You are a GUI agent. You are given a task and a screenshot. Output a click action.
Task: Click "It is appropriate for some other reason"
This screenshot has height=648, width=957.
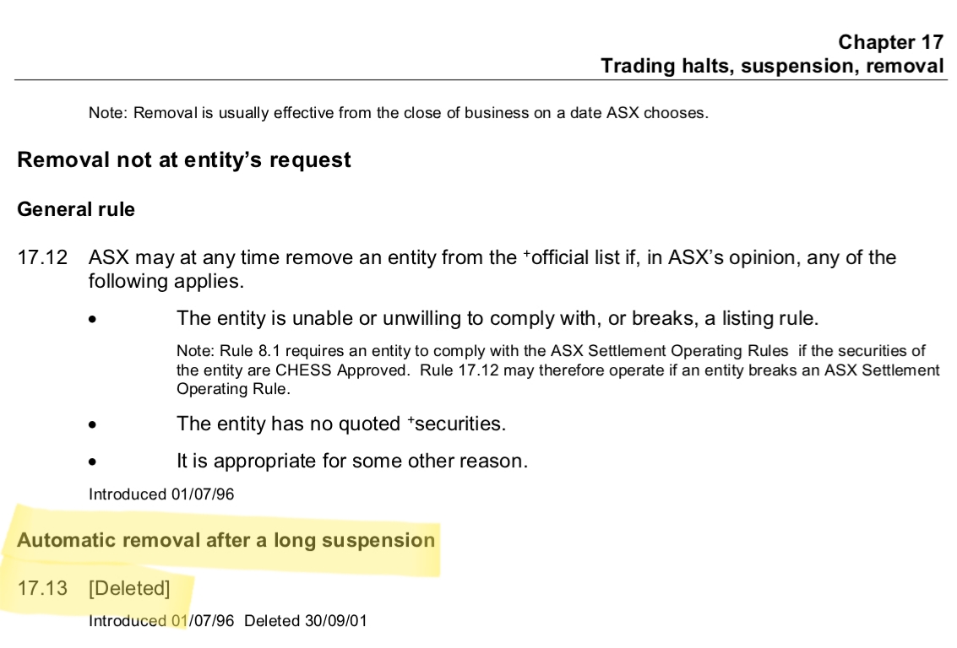click(x=352, y=462)
